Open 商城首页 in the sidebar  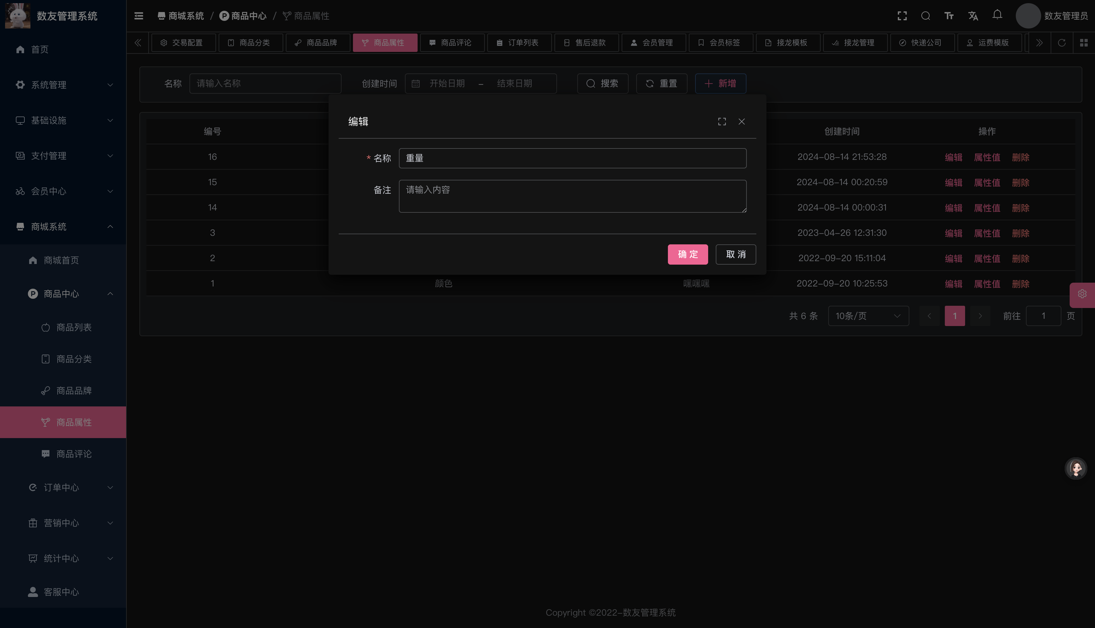63,260
